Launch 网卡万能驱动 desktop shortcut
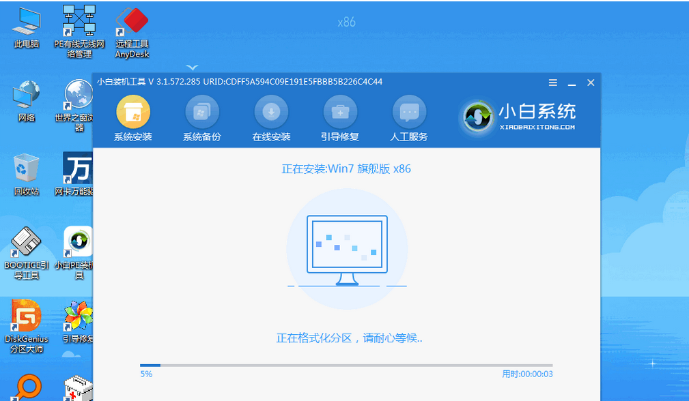The height and width of the screenshot is (401, 689). coord(79,173)
